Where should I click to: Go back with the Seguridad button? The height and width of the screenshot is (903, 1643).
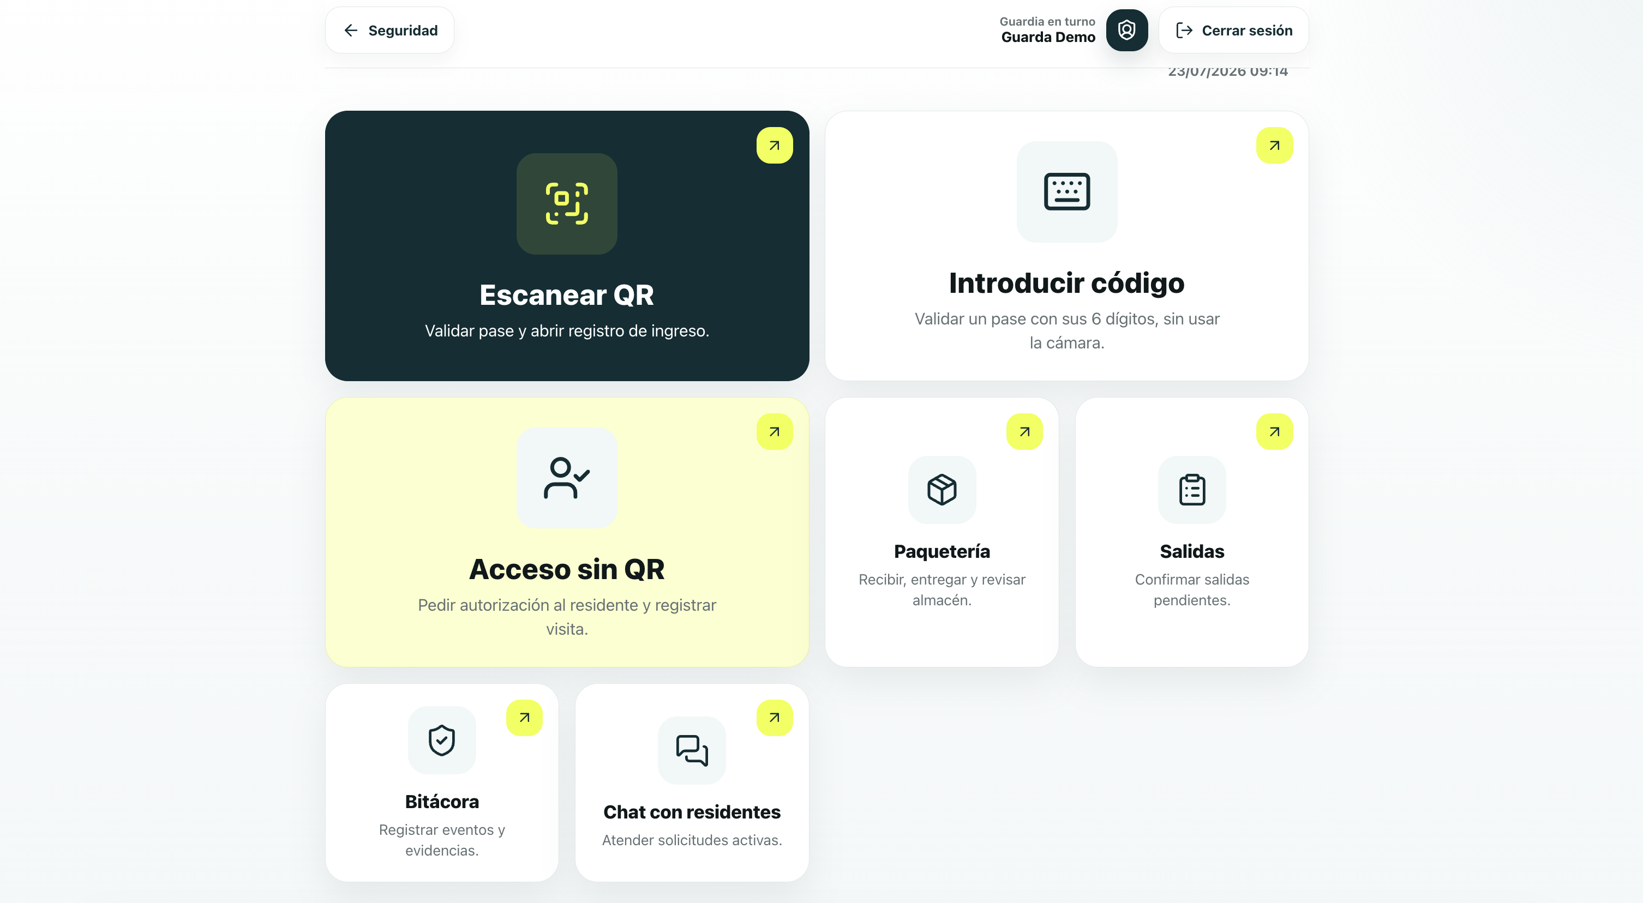tap(389, 30)
